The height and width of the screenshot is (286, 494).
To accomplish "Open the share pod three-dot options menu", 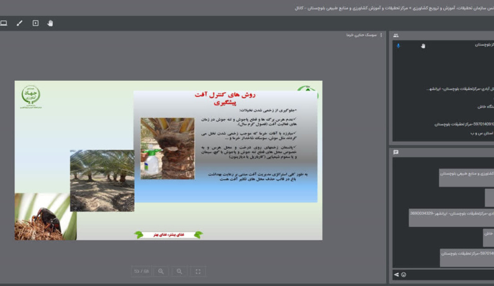I will point(381,35).
